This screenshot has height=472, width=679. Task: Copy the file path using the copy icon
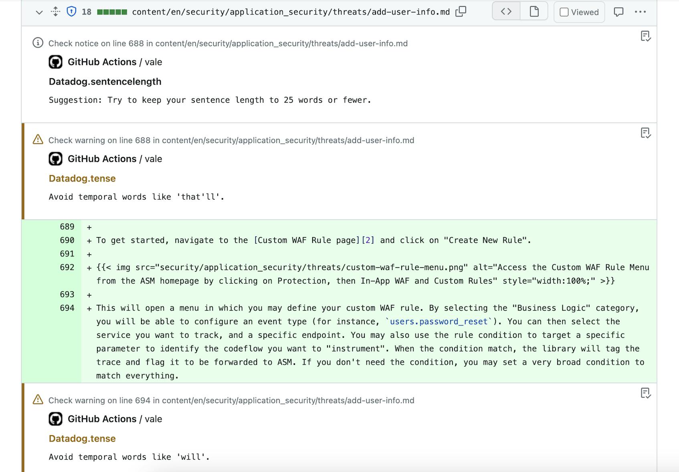tap(460, 11)
